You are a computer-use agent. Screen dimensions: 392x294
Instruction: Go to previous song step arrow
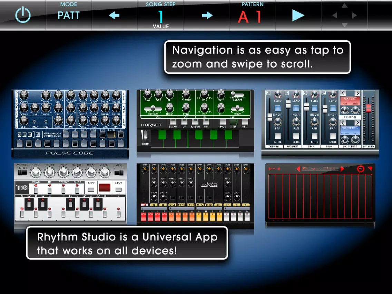click(x=114, y=16)
